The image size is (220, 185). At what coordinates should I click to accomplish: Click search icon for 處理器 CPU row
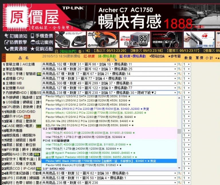point(179,78)
